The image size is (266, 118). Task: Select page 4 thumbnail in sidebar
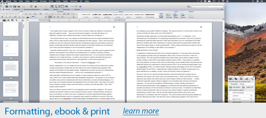pos(11,48)
